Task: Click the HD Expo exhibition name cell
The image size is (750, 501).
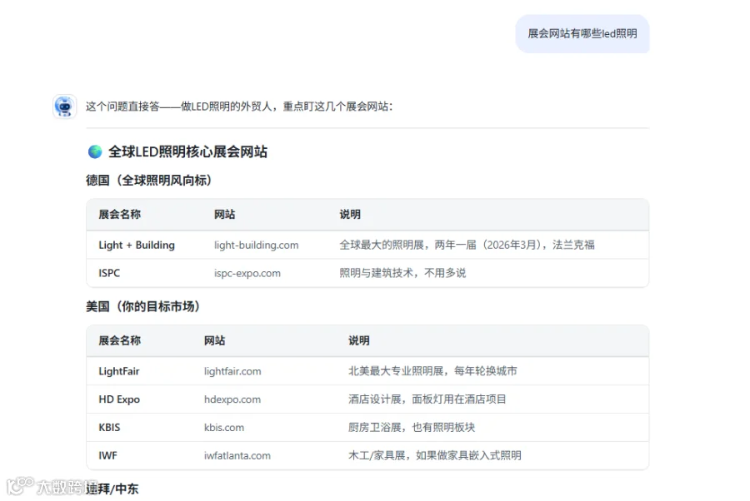Action: (x=119, y=399)
